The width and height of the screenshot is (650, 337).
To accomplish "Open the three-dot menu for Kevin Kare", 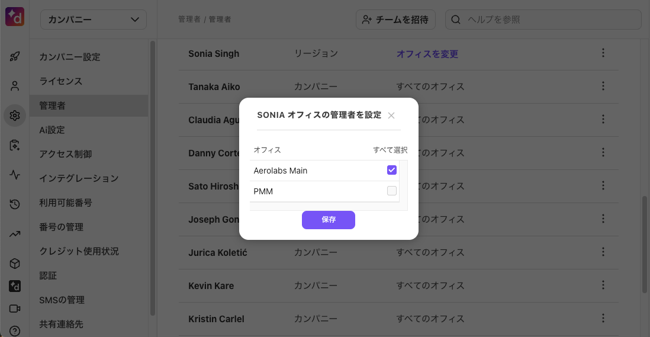I will (603, 285).
